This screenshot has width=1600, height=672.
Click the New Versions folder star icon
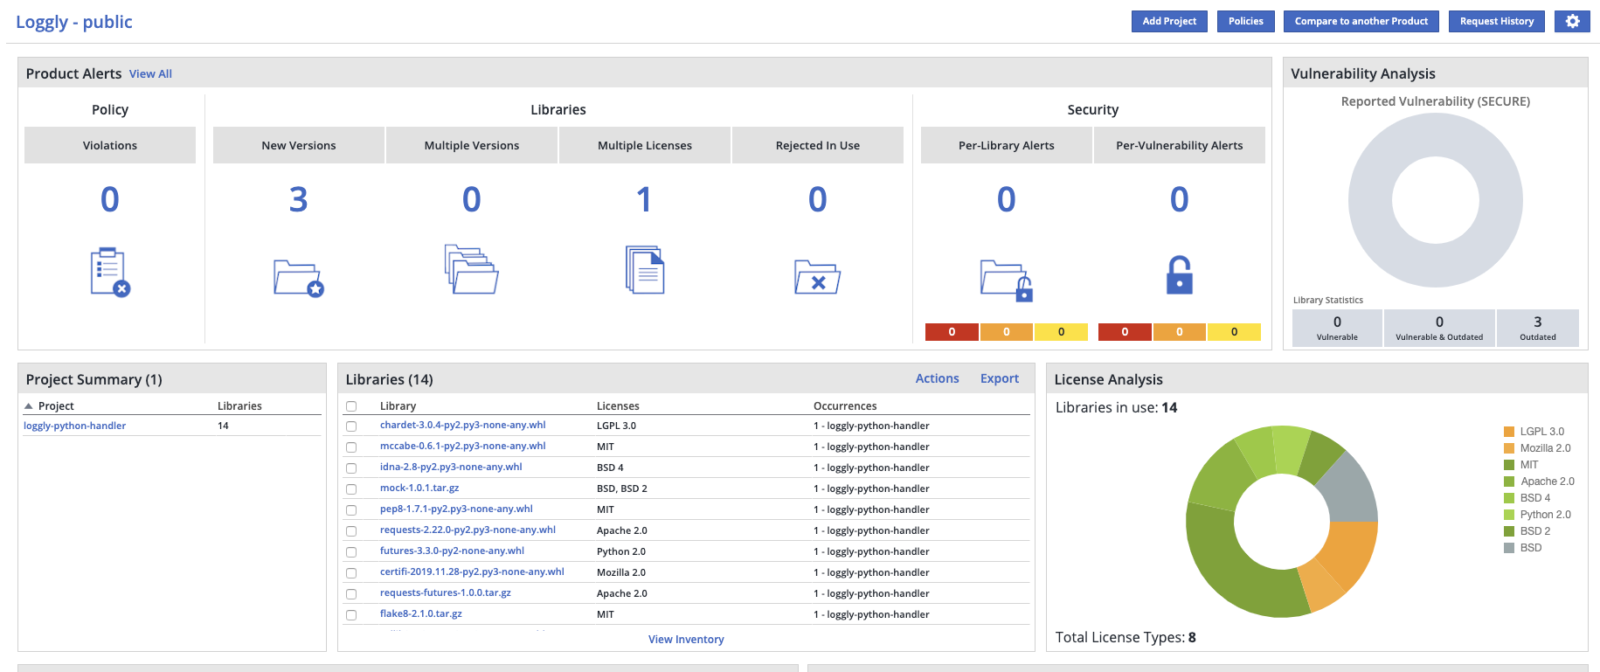pos(299,278)
